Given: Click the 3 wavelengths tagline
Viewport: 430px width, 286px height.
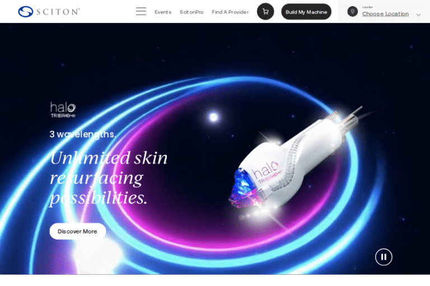Looking at the screenshot, I should [x=82, y=134].
